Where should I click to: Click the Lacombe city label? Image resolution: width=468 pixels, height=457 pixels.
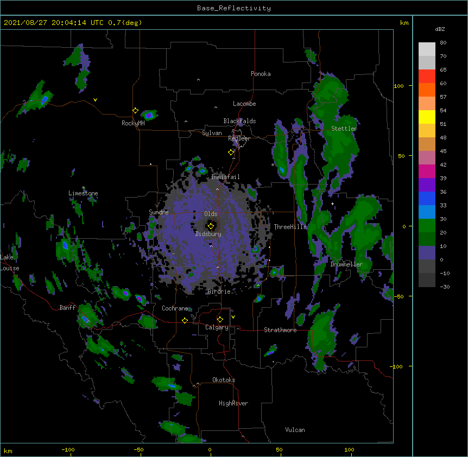click(x=244, y=104)
